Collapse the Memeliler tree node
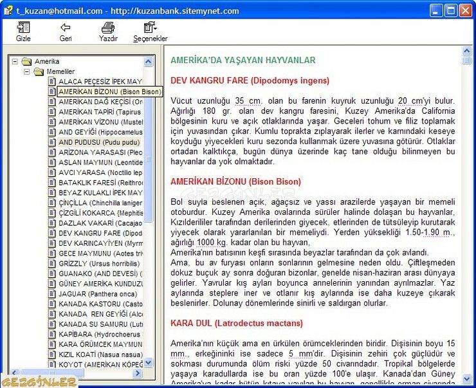Screen dimensions: 476x388 (27, 72)
